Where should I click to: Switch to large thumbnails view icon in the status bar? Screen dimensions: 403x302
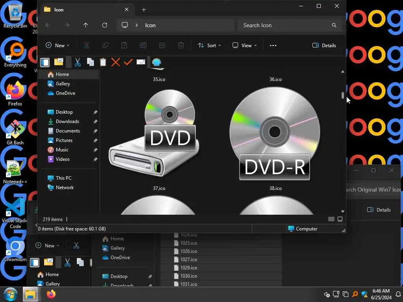coord(340,219)
